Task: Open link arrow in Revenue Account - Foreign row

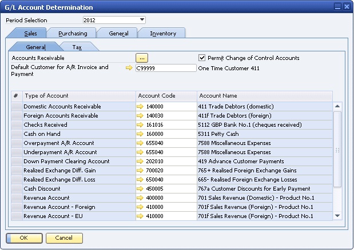Action: pos(140,207)
